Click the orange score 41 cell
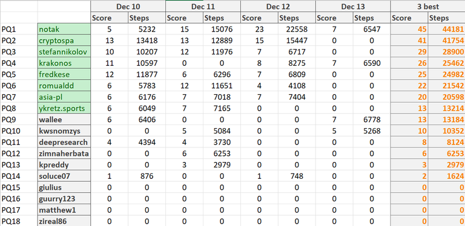Viewport: 465px width, 226px height. (x=409, y=40)
